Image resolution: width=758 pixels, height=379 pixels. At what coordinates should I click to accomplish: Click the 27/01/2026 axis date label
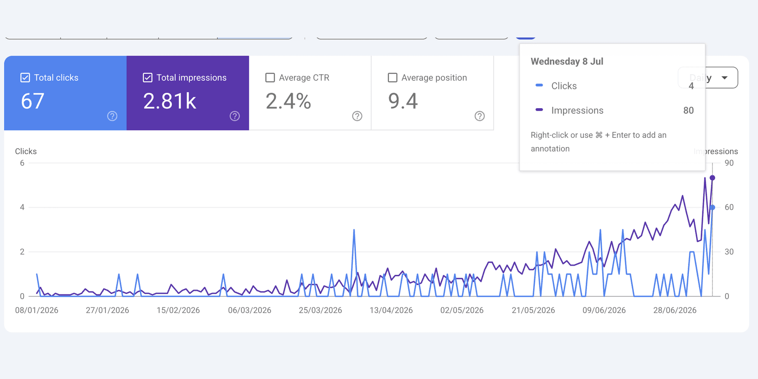tap(107, 310)
